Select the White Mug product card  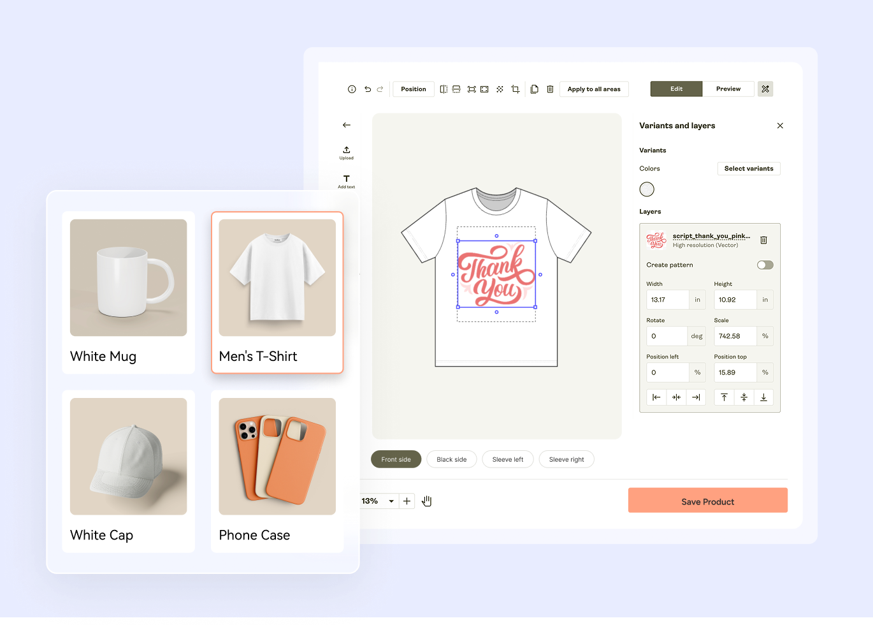click(x=129, y=293)
